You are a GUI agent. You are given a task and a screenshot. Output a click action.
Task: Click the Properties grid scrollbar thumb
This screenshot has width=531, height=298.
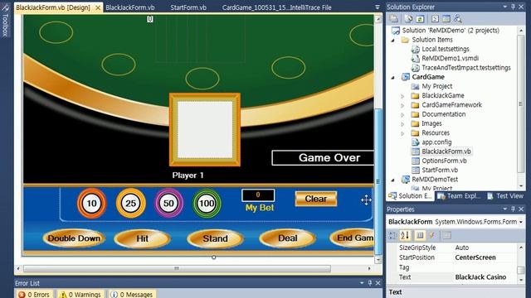pos(521,270)
